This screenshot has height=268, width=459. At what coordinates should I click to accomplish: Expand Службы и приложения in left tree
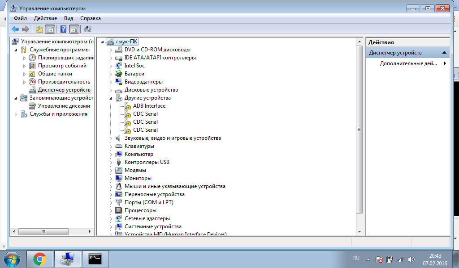17,114
